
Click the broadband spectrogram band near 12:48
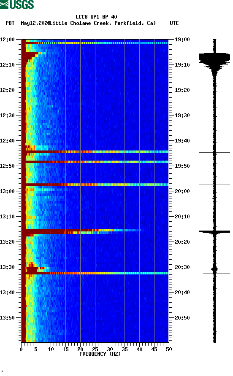coord(95,162)
